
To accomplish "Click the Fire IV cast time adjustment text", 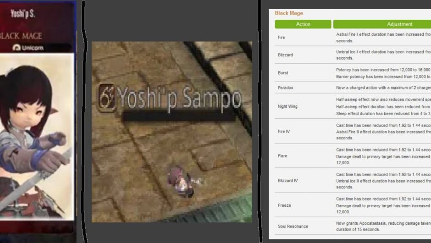I will [x=383, y=125].
